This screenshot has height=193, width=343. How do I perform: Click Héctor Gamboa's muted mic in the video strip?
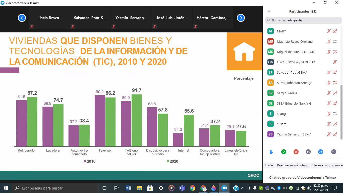[195, 26]
